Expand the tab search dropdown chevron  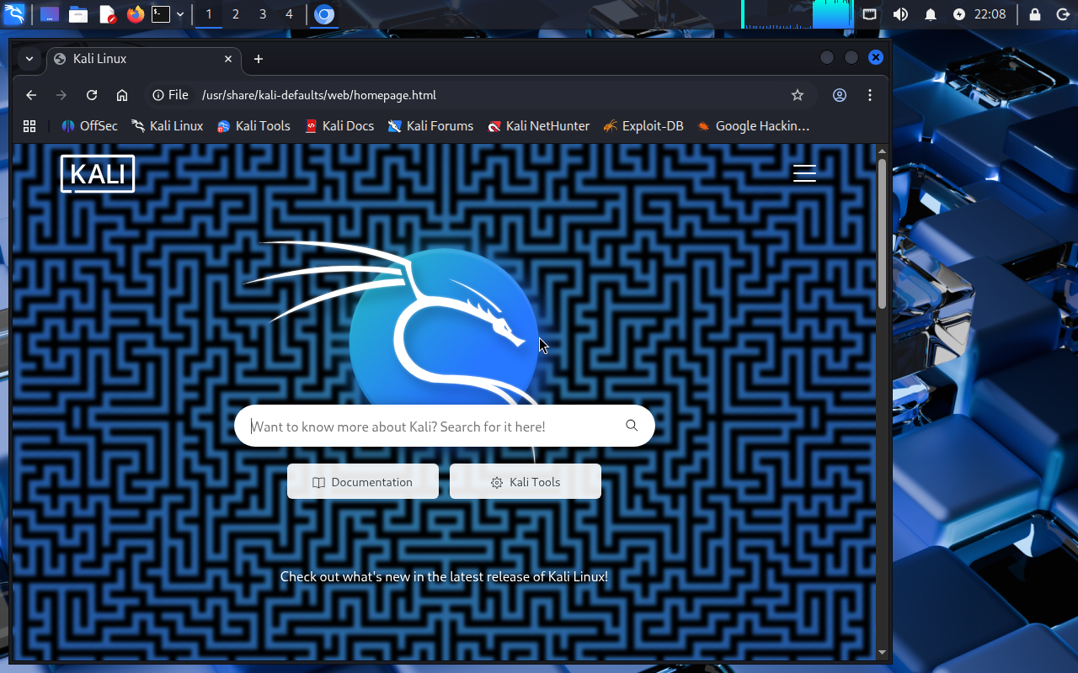pos(29,59)
